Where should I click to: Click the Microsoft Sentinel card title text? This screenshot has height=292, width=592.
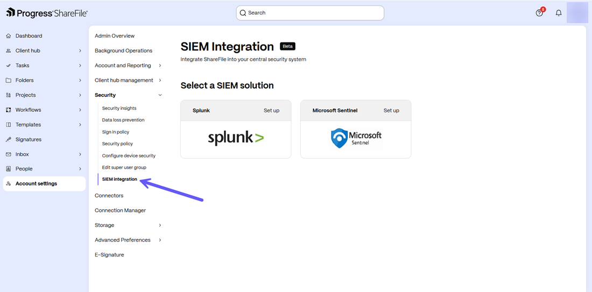coord(335,111)
